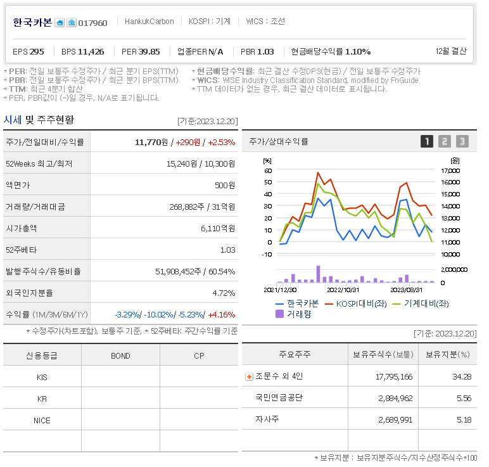Click the [기준:2023.12.20] date above price table
This screenshot has height=467, width=489.
(x=207, y=122)
